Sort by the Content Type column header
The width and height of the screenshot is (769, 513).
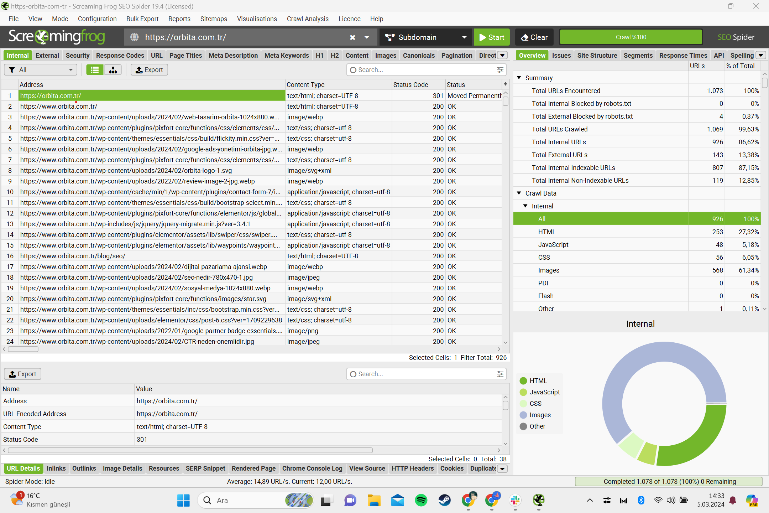click(x=338, y=84)
